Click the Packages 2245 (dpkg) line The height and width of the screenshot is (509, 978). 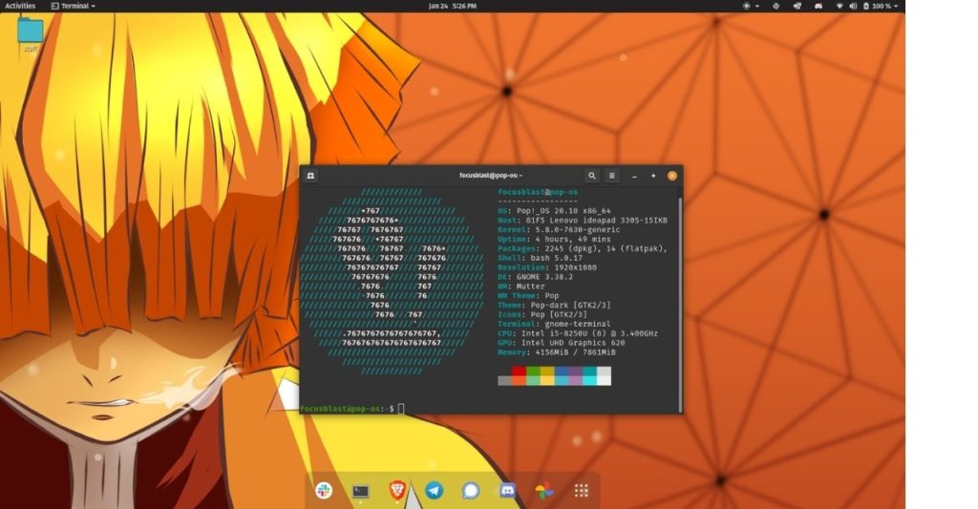click(583, 248)
